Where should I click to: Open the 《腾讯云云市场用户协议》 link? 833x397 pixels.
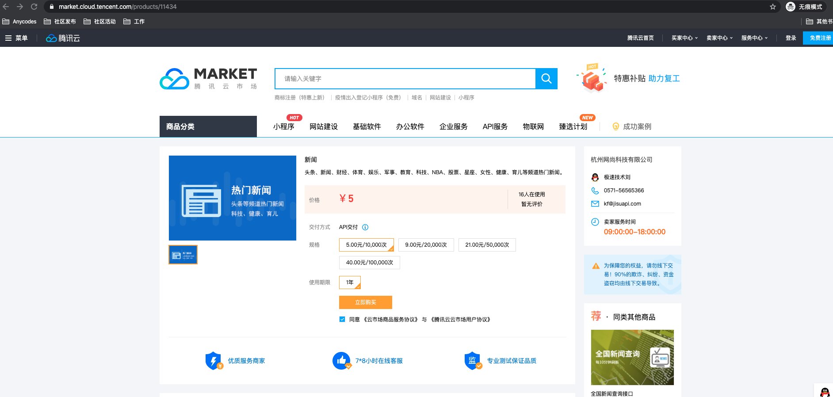460,320
